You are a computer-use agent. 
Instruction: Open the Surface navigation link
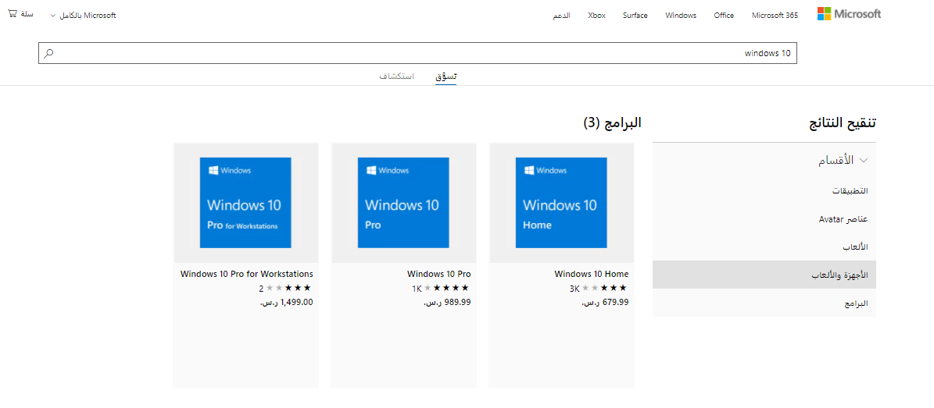[x=635, y=16]
